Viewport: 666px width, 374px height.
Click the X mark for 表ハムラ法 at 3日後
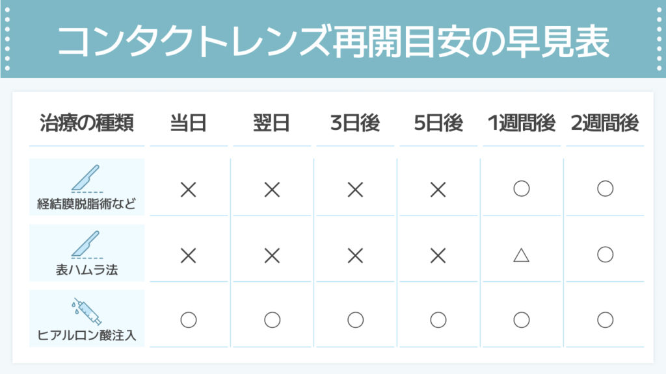click(355, 256)
